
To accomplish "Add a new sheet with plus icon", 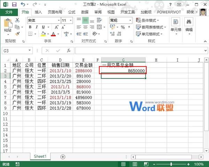I will pyautogui.click(x=63, y=157).
